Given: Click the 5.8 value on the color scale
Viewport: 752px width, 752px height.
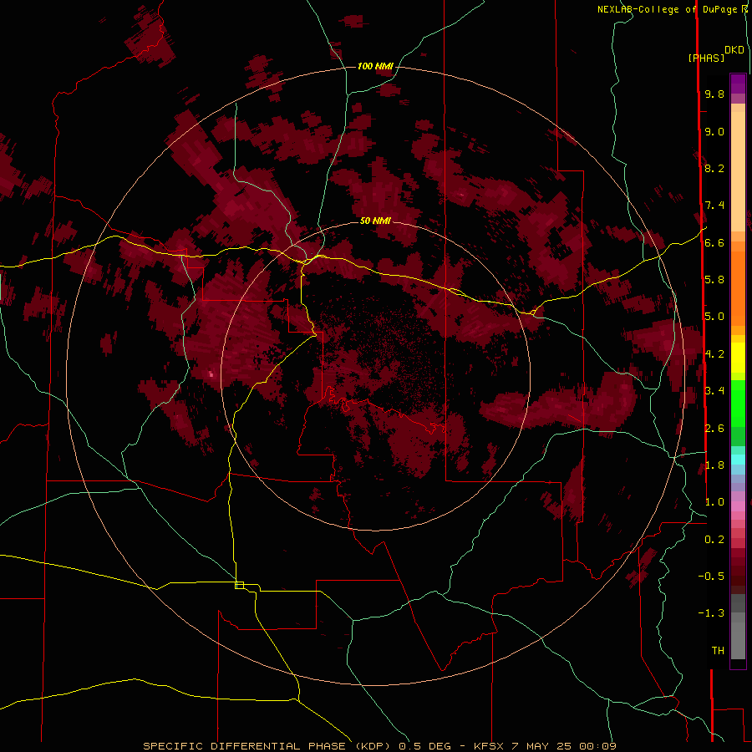Looking at the screenshot, I should tap(714, 280).
